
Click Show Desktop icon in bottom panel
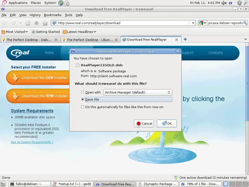pos(3,184)
